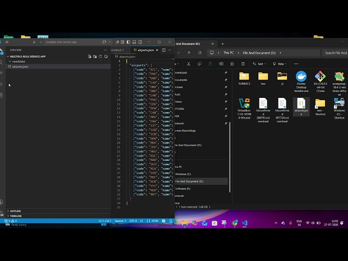Click the Search File And Document field
The image size is (348, 261).
click(x=335, y=53)
